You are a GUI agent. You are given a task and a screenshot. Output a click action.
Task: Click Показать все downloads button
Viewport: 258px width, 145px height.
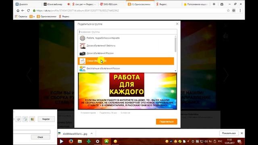tap(229, 133)
